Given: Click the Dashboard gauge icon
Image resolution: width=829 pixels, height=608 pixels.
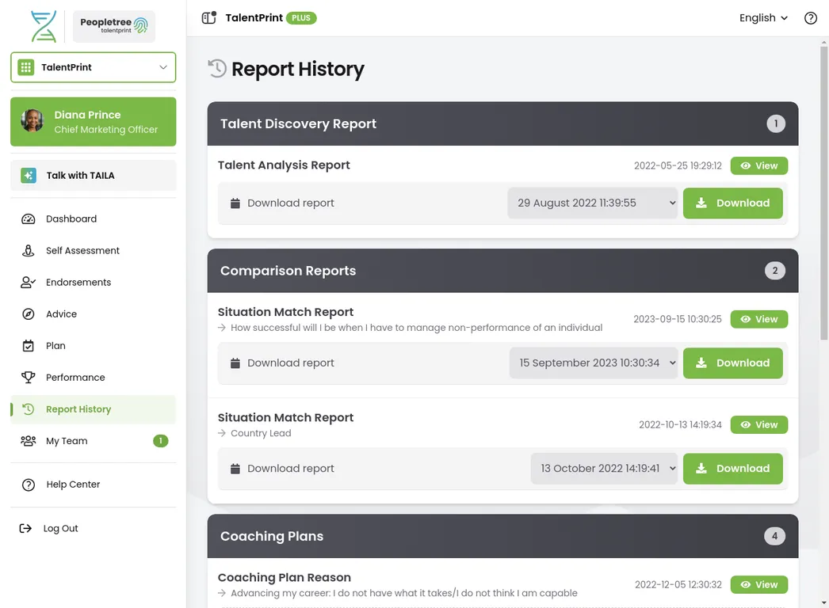Looking at the screenshot, I should pyautogui.click(x=28, y=218).
